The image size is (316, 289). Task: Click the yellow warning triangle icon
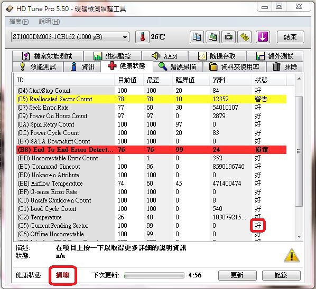pyautogui.click(x=292, y=255)
